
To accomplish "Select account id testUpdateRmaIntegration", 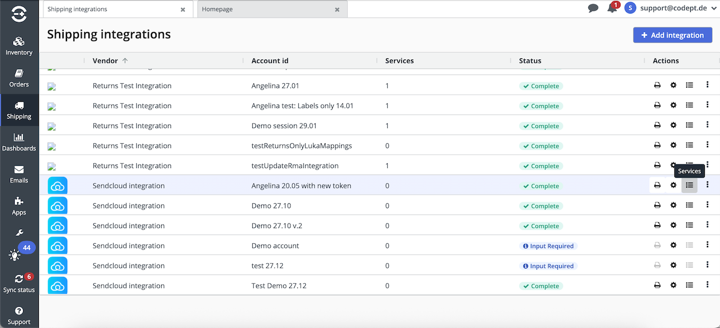I will [295, 166].
